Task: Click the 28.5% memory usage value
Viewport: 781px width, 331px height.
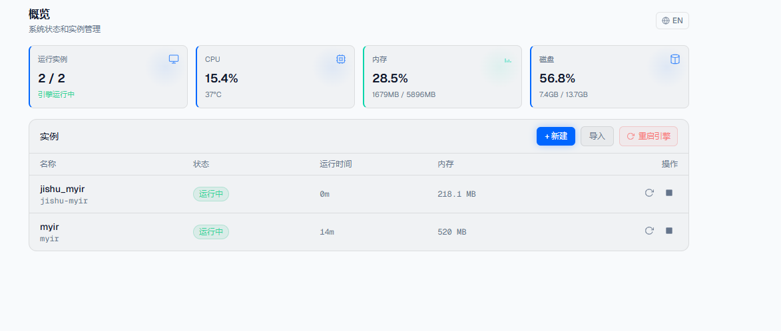Action: click(x=390, y=78)
